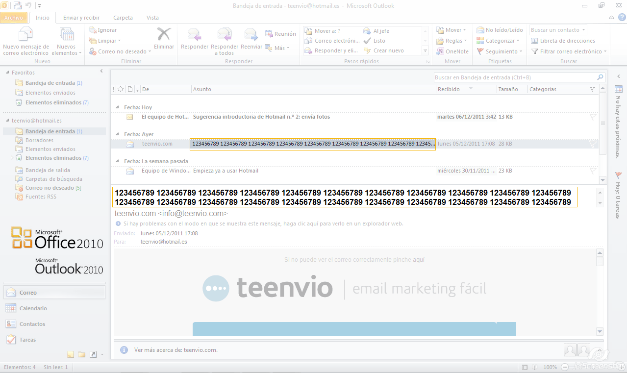Click the reading pane vertical scrollbar
Image resolution: width=627 pixels, height=373 pixels.
tap(600, 292)
